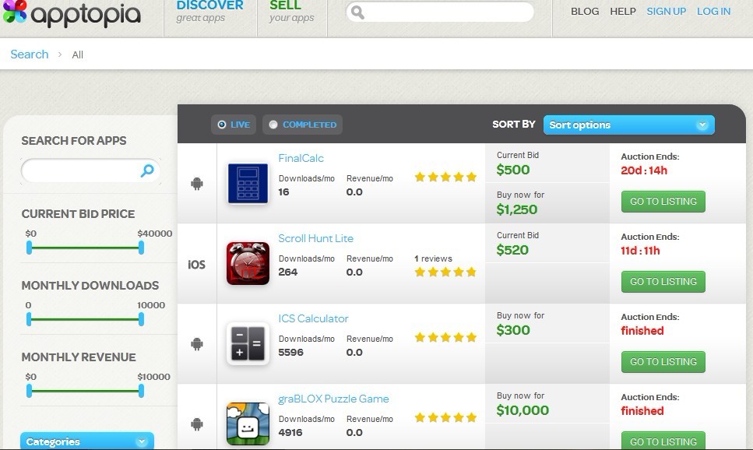The width and height of the screenshot is (753, 450).
Task: Click GO TO LISTING for ICS Calculator
Action: pos(663,362)
